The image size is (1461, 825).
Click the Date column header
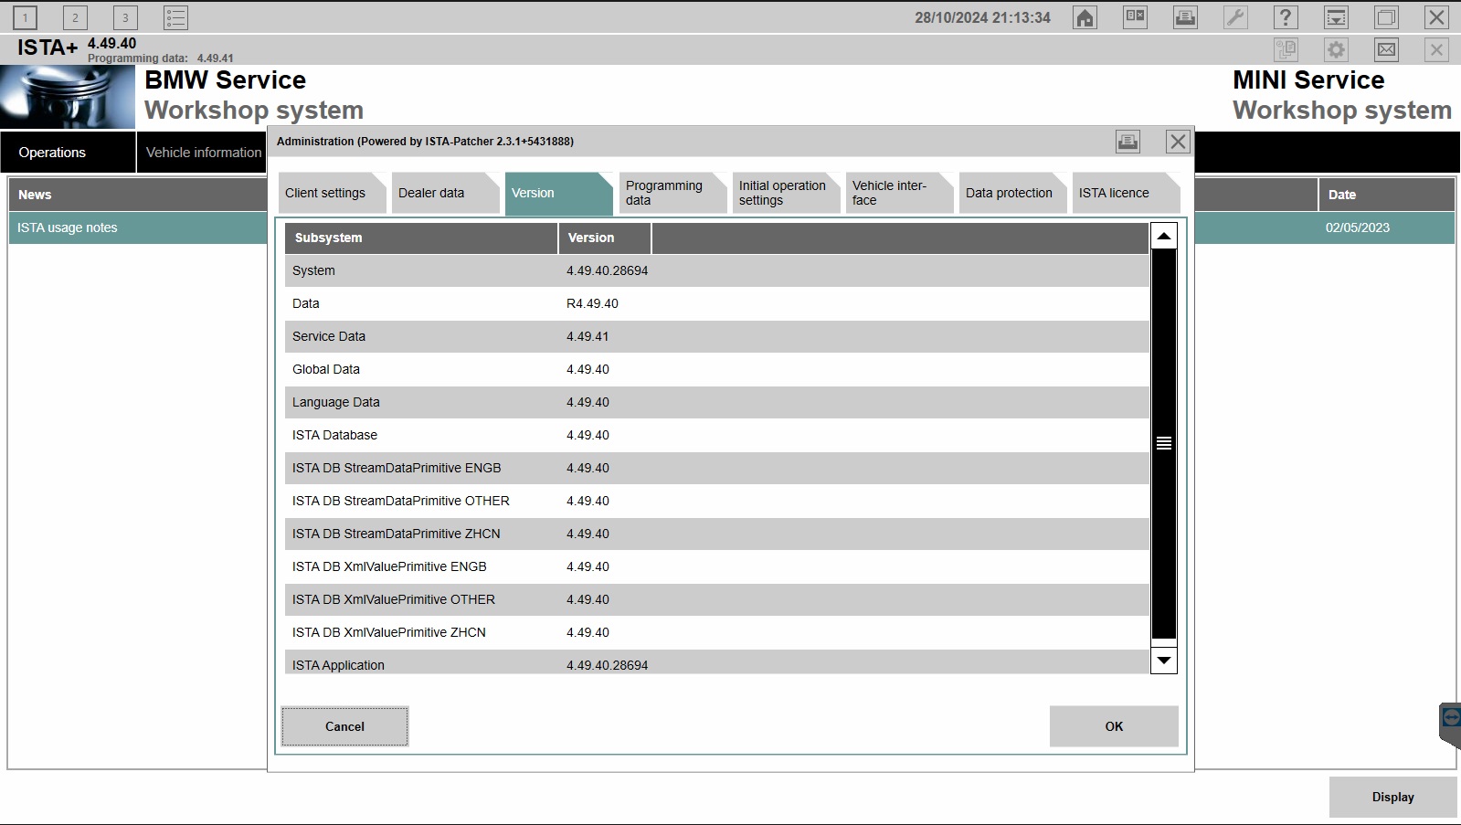pyautogui.click(x=1386, y=195)
